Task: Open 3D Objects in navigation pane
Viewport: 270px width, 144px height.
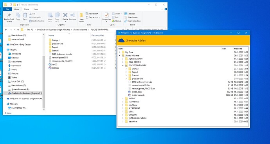Action: pyautogui.click(x=16, y=54)
